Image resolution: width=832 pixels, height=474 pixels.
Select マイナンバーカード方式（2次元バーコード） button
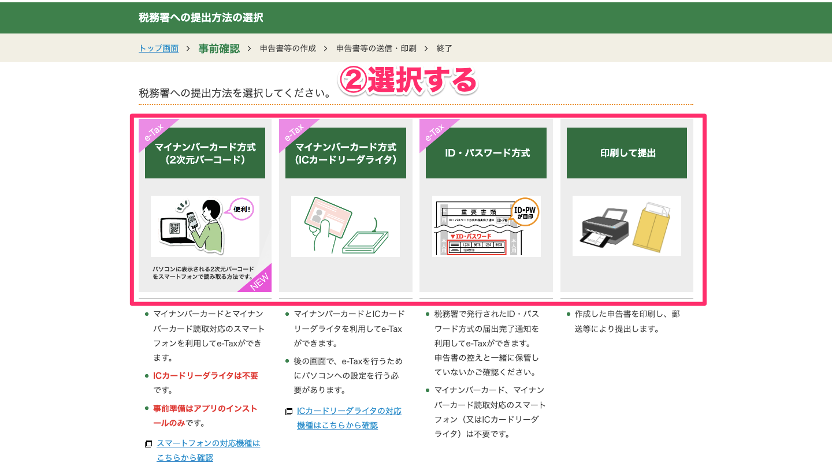click(205, 153)
